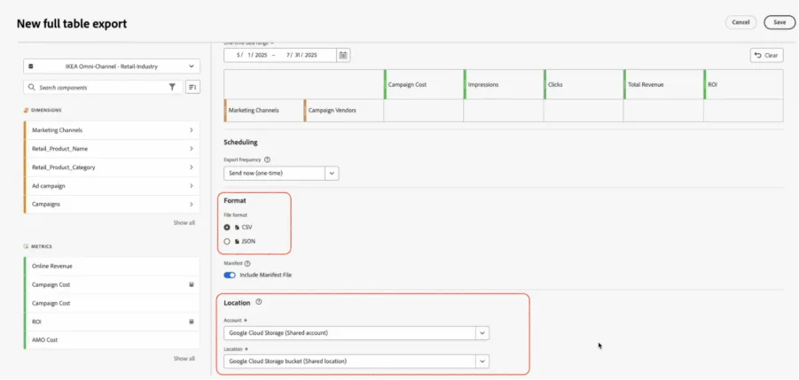
Task: Select the Online Revenue metric
Action: coord(112,266)
